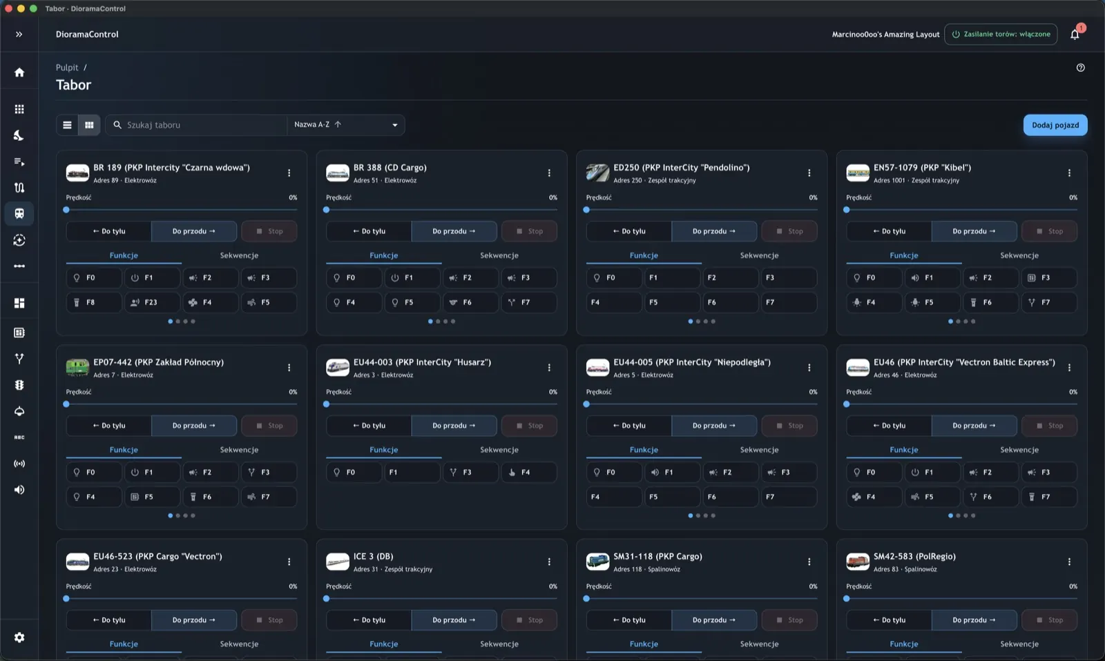Switch EP07-442 to Sekwencje tab

click(239, 450)
